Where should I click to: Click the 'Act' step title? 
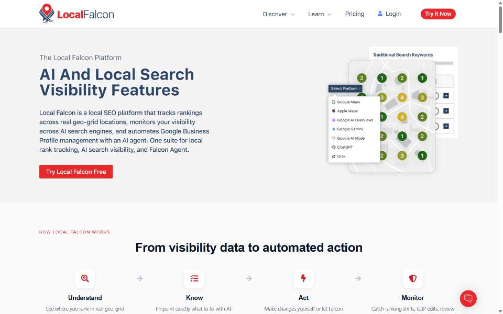click(303, 298)
